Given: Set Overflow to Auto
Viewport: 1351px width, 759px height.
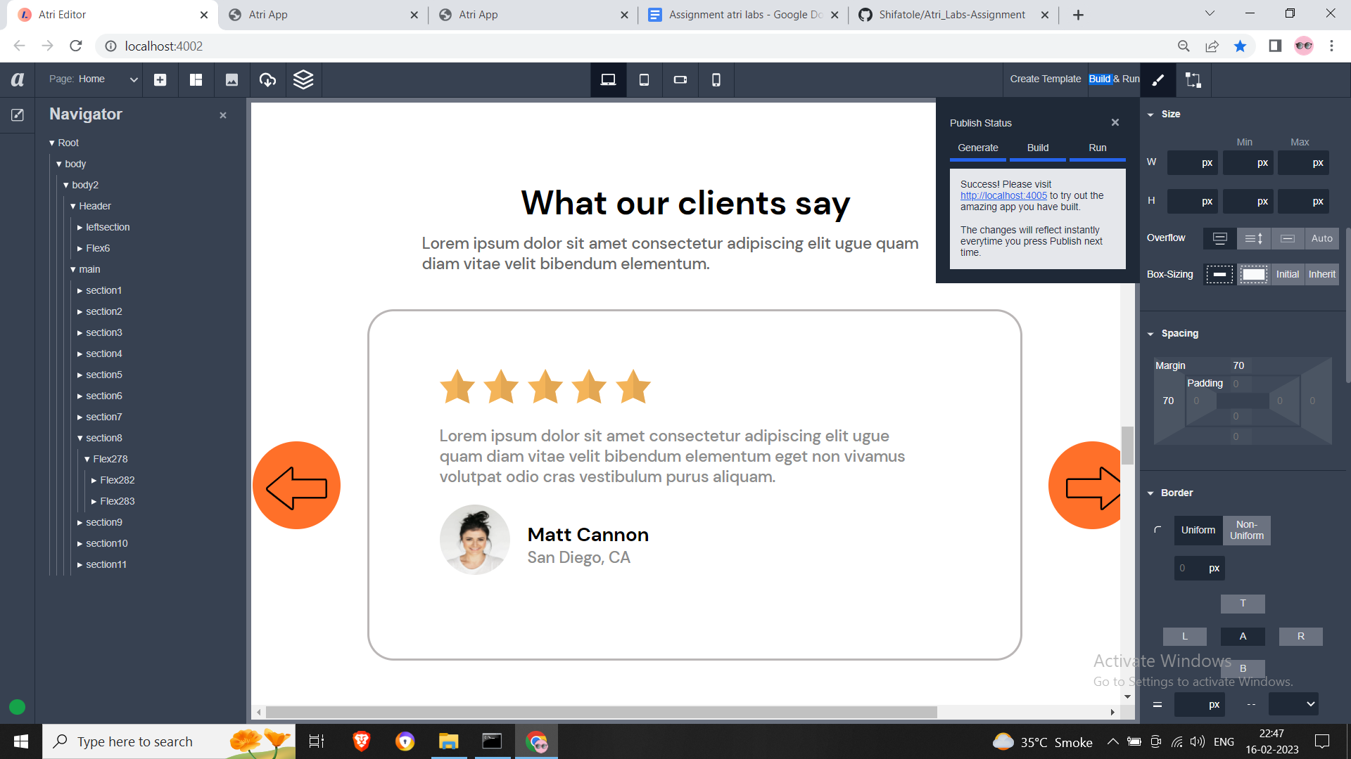Looking at the screenshot, I should click(1321, 239).
